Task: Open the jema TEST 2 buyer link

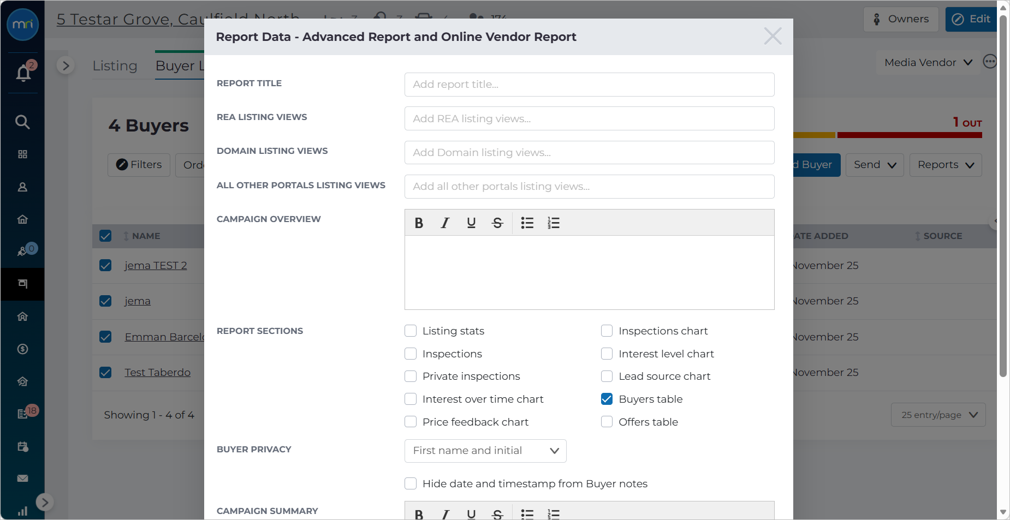Action: pos(156,266)
